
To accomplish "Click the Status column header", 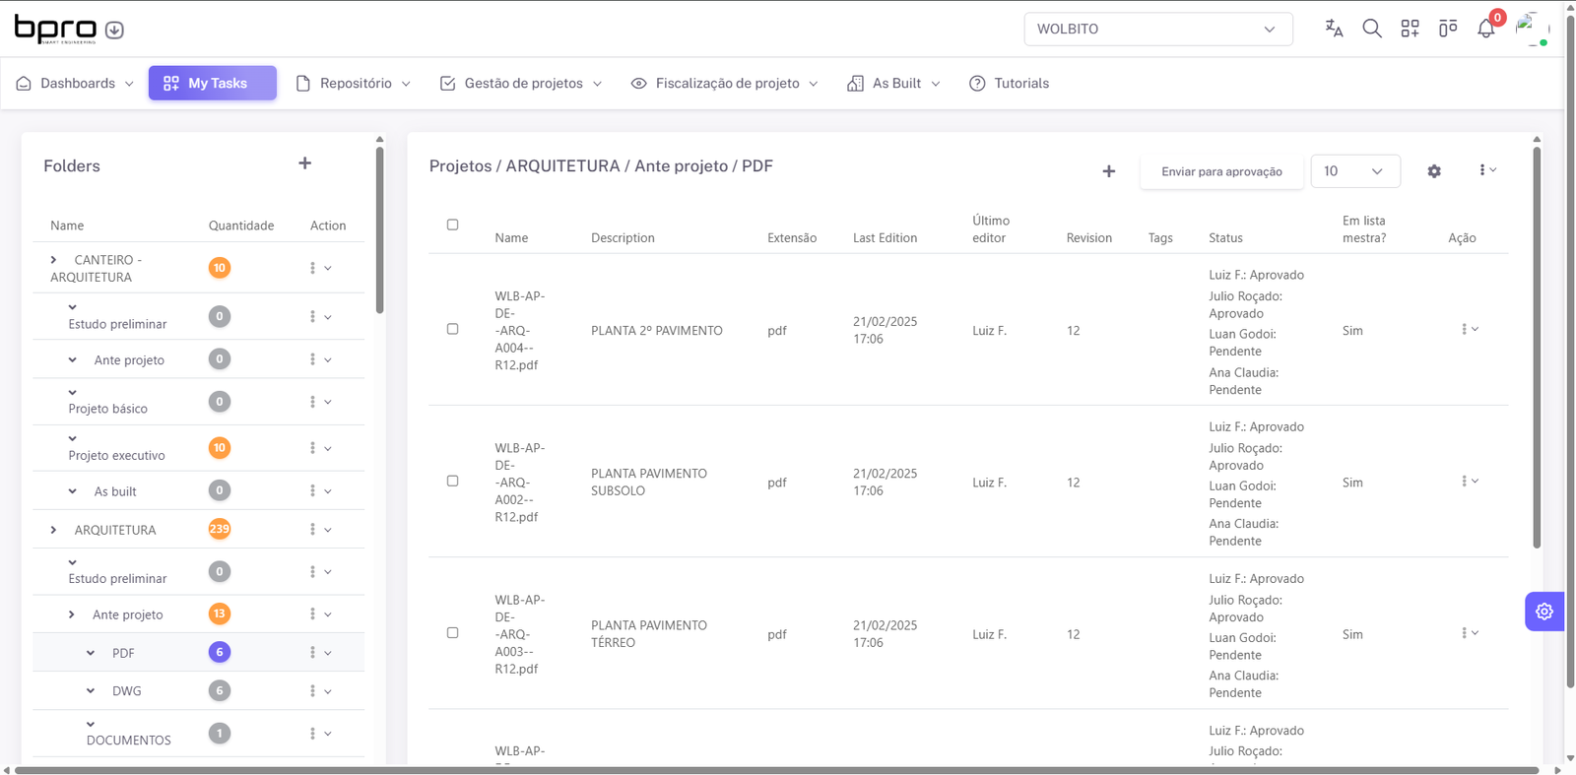I will click(x=1225, y=238).
